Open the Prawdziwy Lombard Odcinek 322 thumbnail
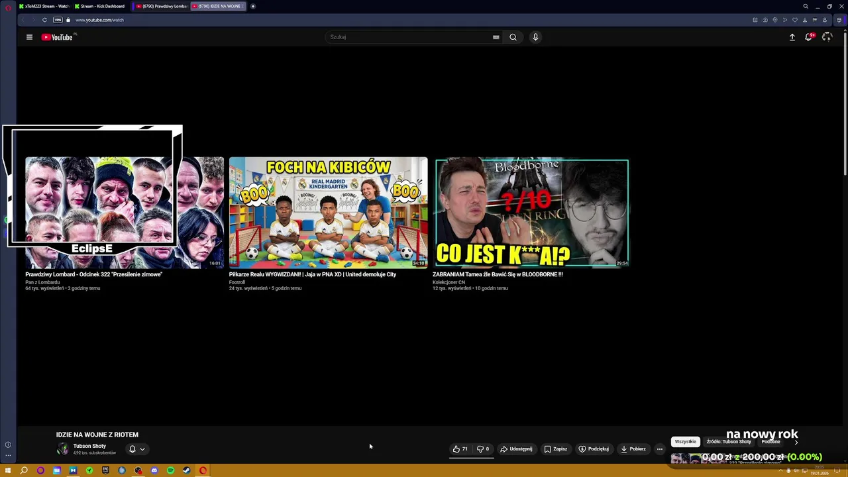 coord(125,213)
